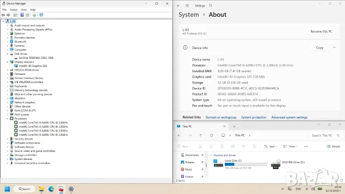Screen dimensions: 345x194
Task: Collapse the Devices and drives group
Action: click(211, 156)
